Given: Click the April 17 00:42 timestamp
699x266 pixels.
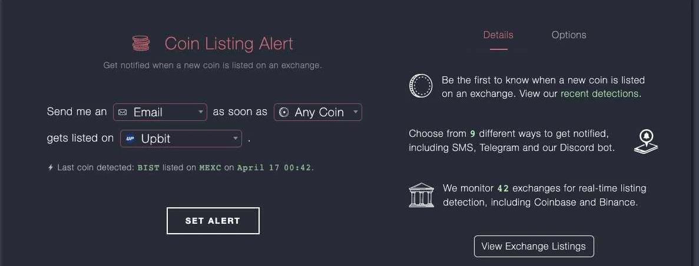Looking at the screenshot, I should point(274,167).
